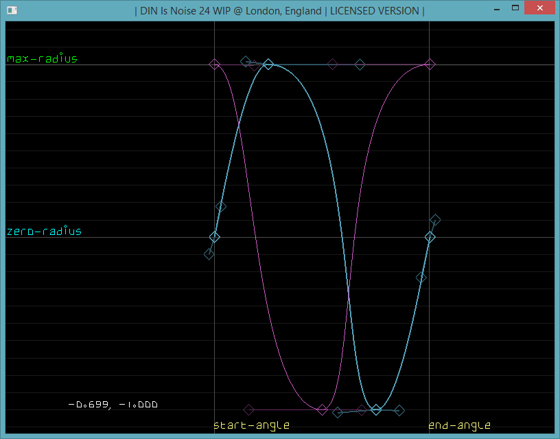The image size is (560, 439).
Task: Click the yellow start-angle label
Action: [x=251, y=425]
